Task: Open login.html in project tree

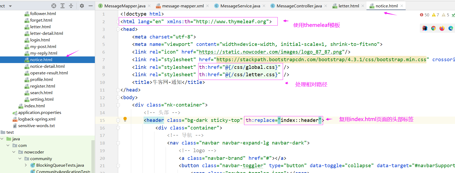Action: (x=40, y=40)
